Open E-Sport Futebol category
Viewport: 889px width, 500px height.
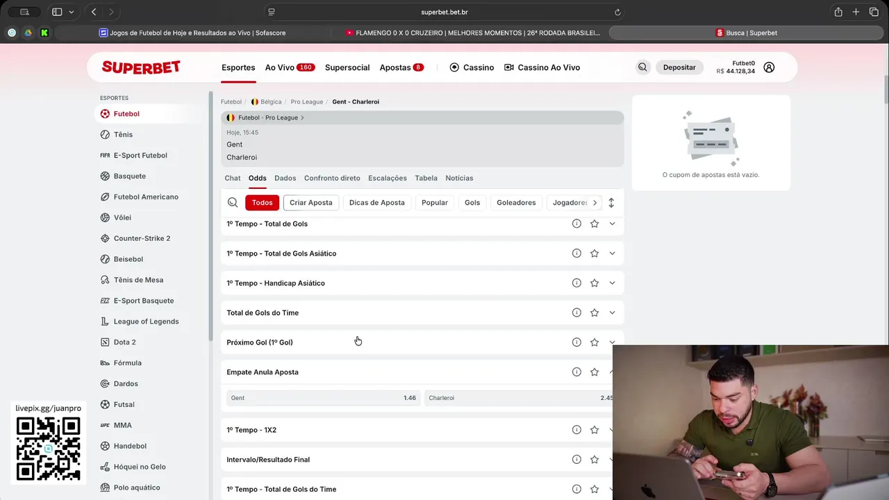133,156
